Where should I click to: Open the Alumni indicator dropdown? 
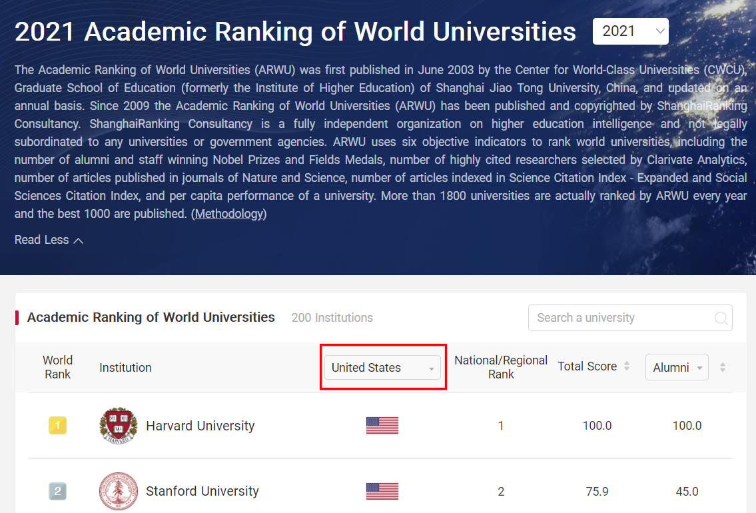click(x=677, y=367)
